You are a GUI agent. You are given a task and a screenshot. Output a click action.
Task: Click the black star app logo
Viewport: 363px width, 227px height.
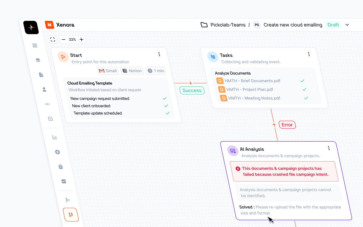point(31,28)
